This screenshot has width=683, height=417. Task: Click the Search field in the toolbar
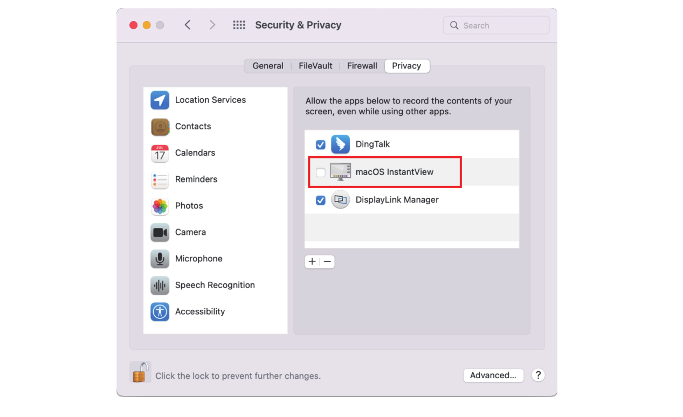click(496, 25)
